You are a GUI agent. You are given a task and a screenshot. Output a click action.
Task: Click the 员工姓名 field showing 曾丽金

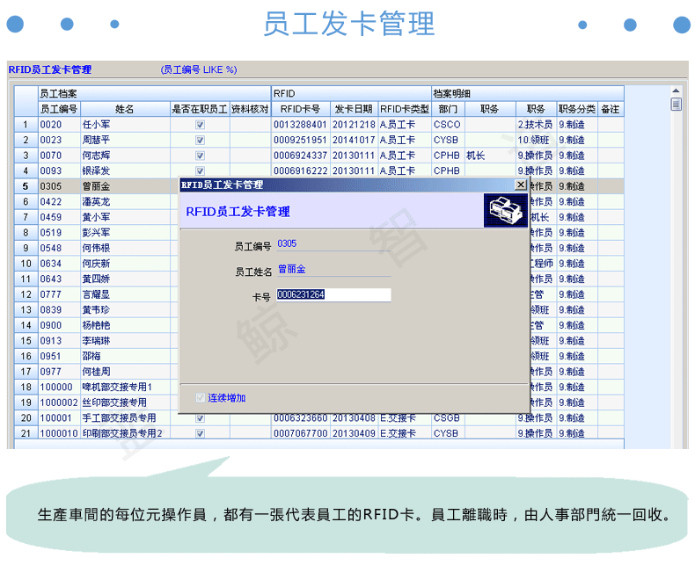[x=333, y=270]
